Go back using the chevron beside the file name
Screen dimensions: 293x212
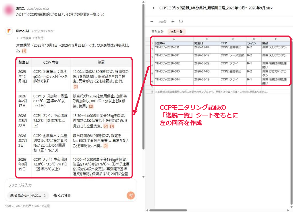coord(153,8)
